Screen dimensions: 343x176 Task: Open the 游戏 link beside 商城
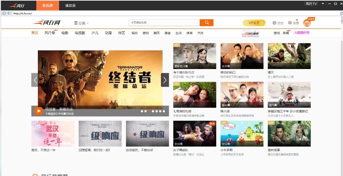click(x=277, y=33)
